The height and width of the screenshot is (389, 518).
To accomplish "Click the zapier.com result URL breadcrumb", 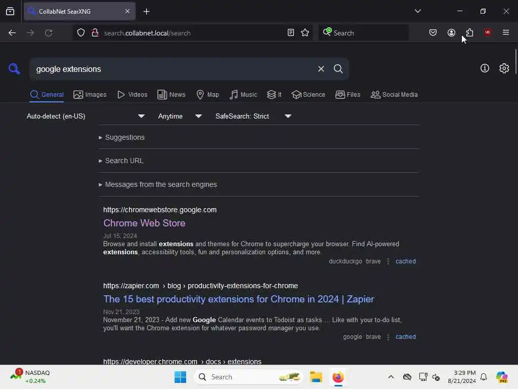I will pos(200,286).
